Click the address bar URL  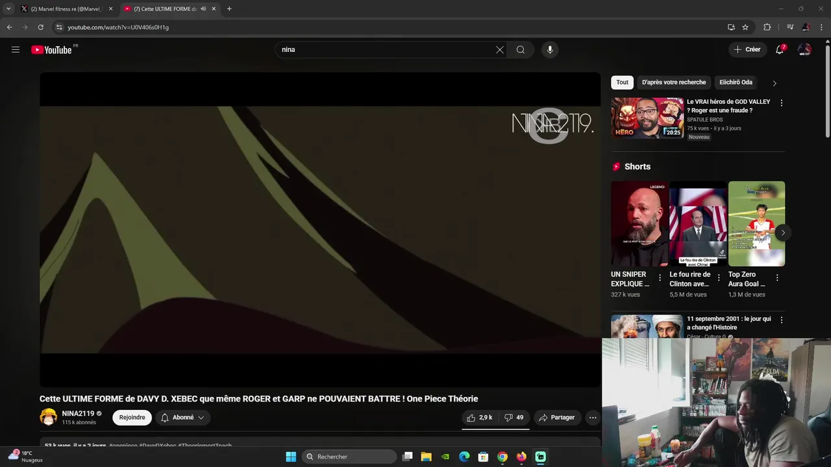tap(118, 27)
